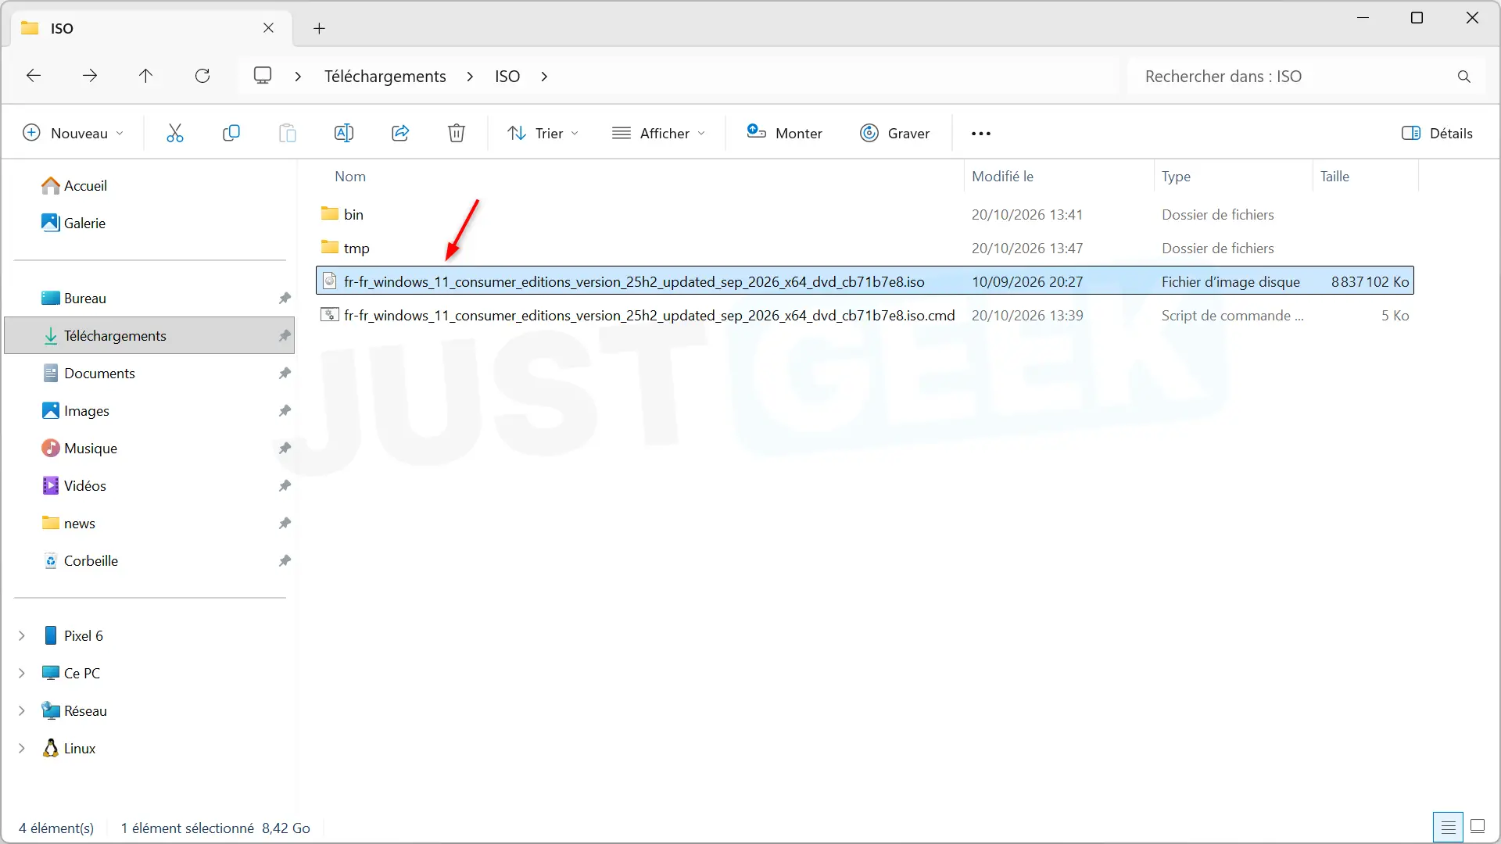Click ISO in the breadcrumb
The width and height of the screenshot is (1501, 844).
507,77
